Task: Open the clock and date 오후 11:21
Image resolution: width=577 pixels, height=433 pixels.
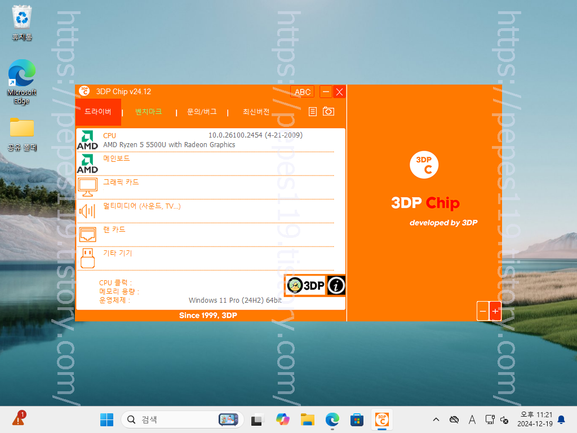Action: [x=535, y=419]
